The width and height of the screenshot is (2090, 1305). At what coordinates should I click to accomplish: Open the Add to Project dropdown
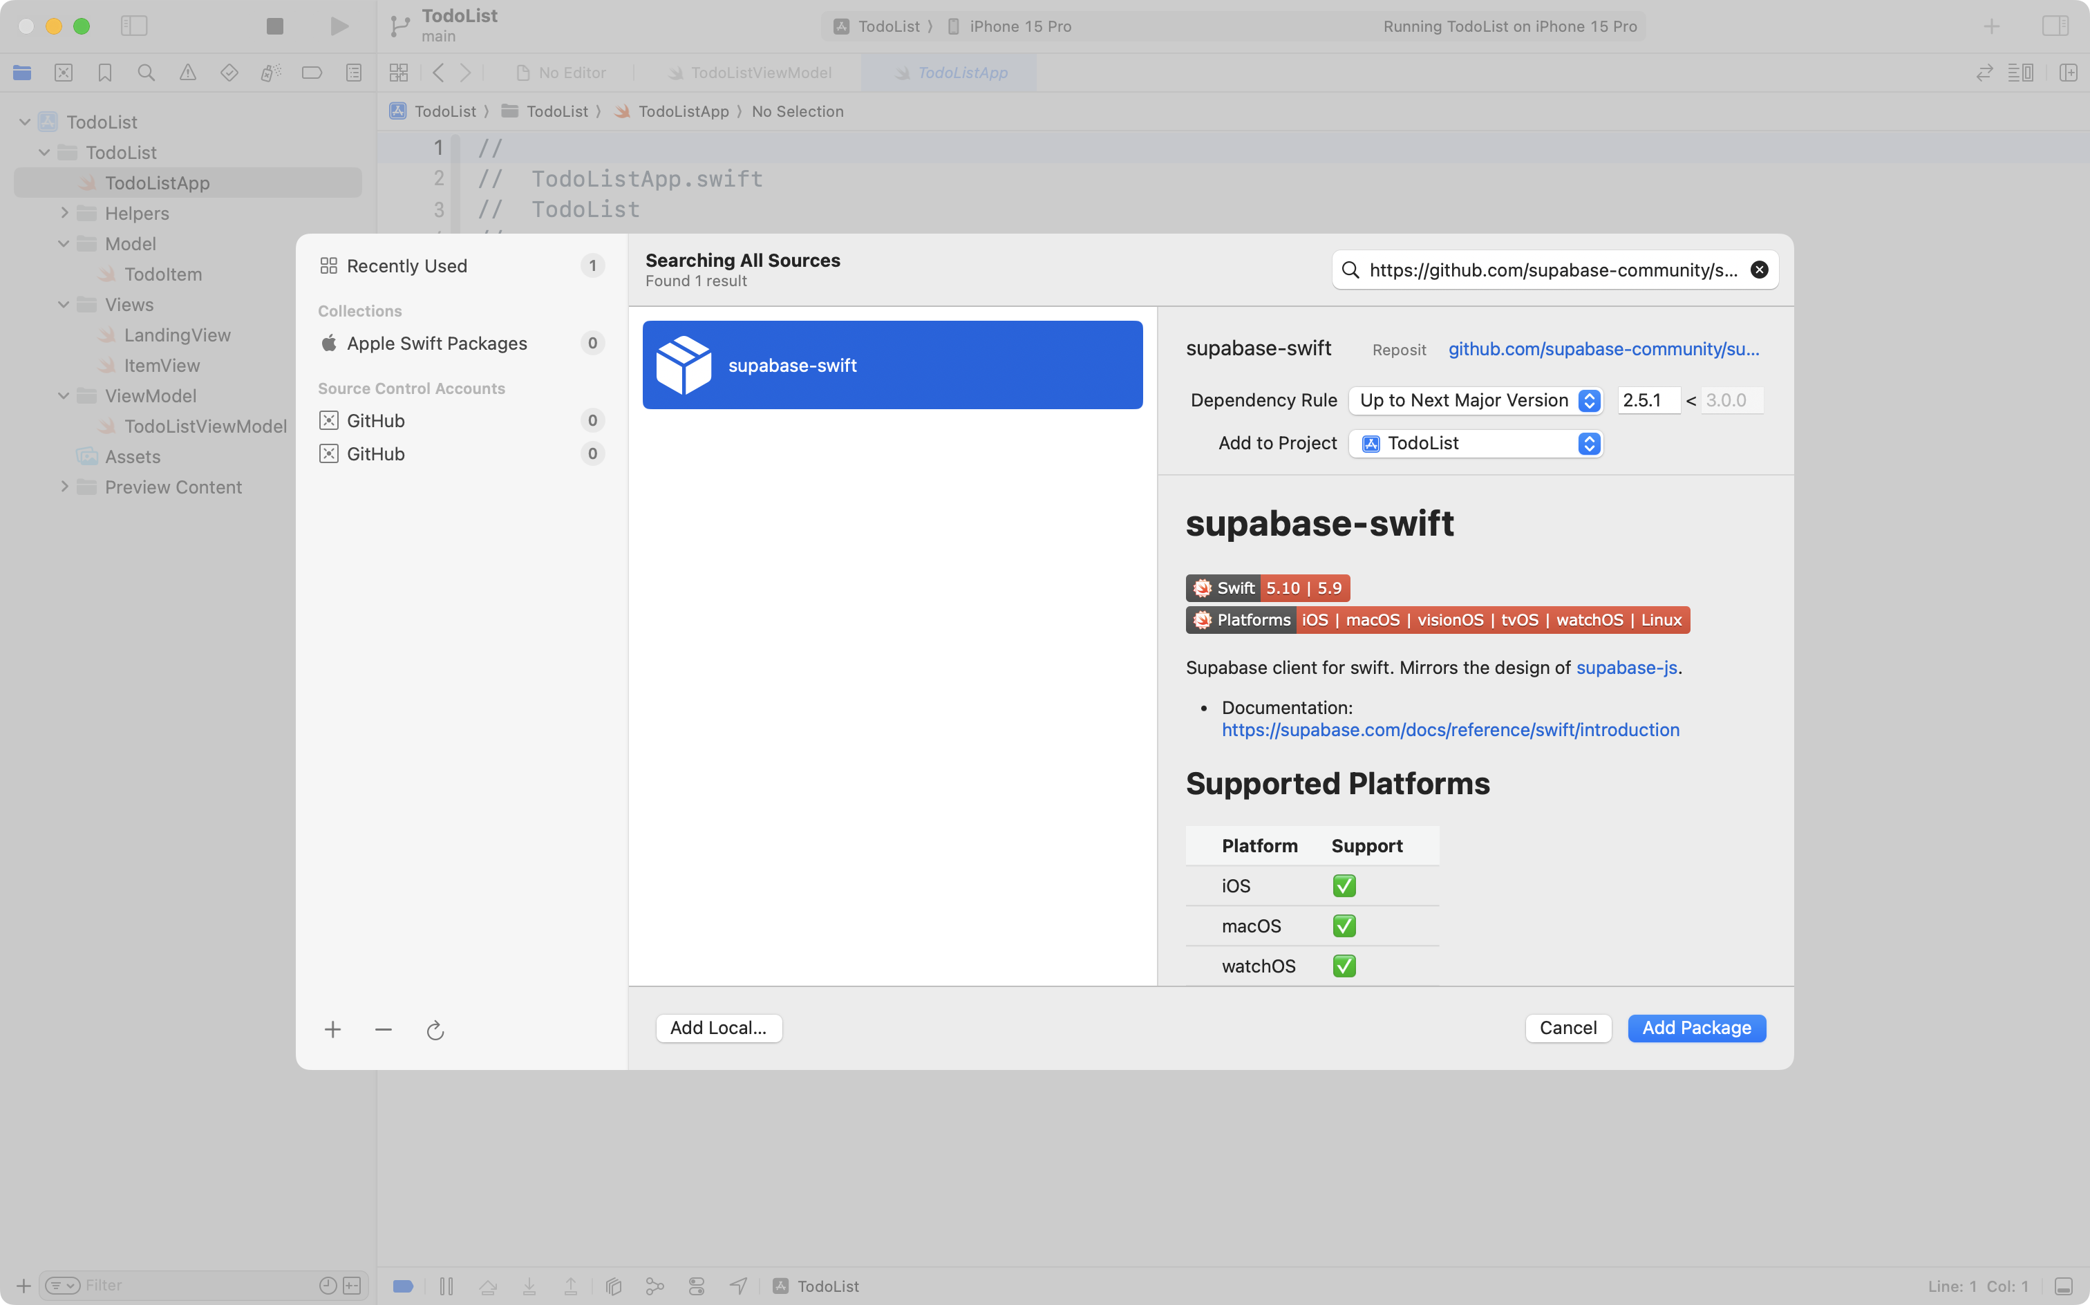(x=1476, y=444)
